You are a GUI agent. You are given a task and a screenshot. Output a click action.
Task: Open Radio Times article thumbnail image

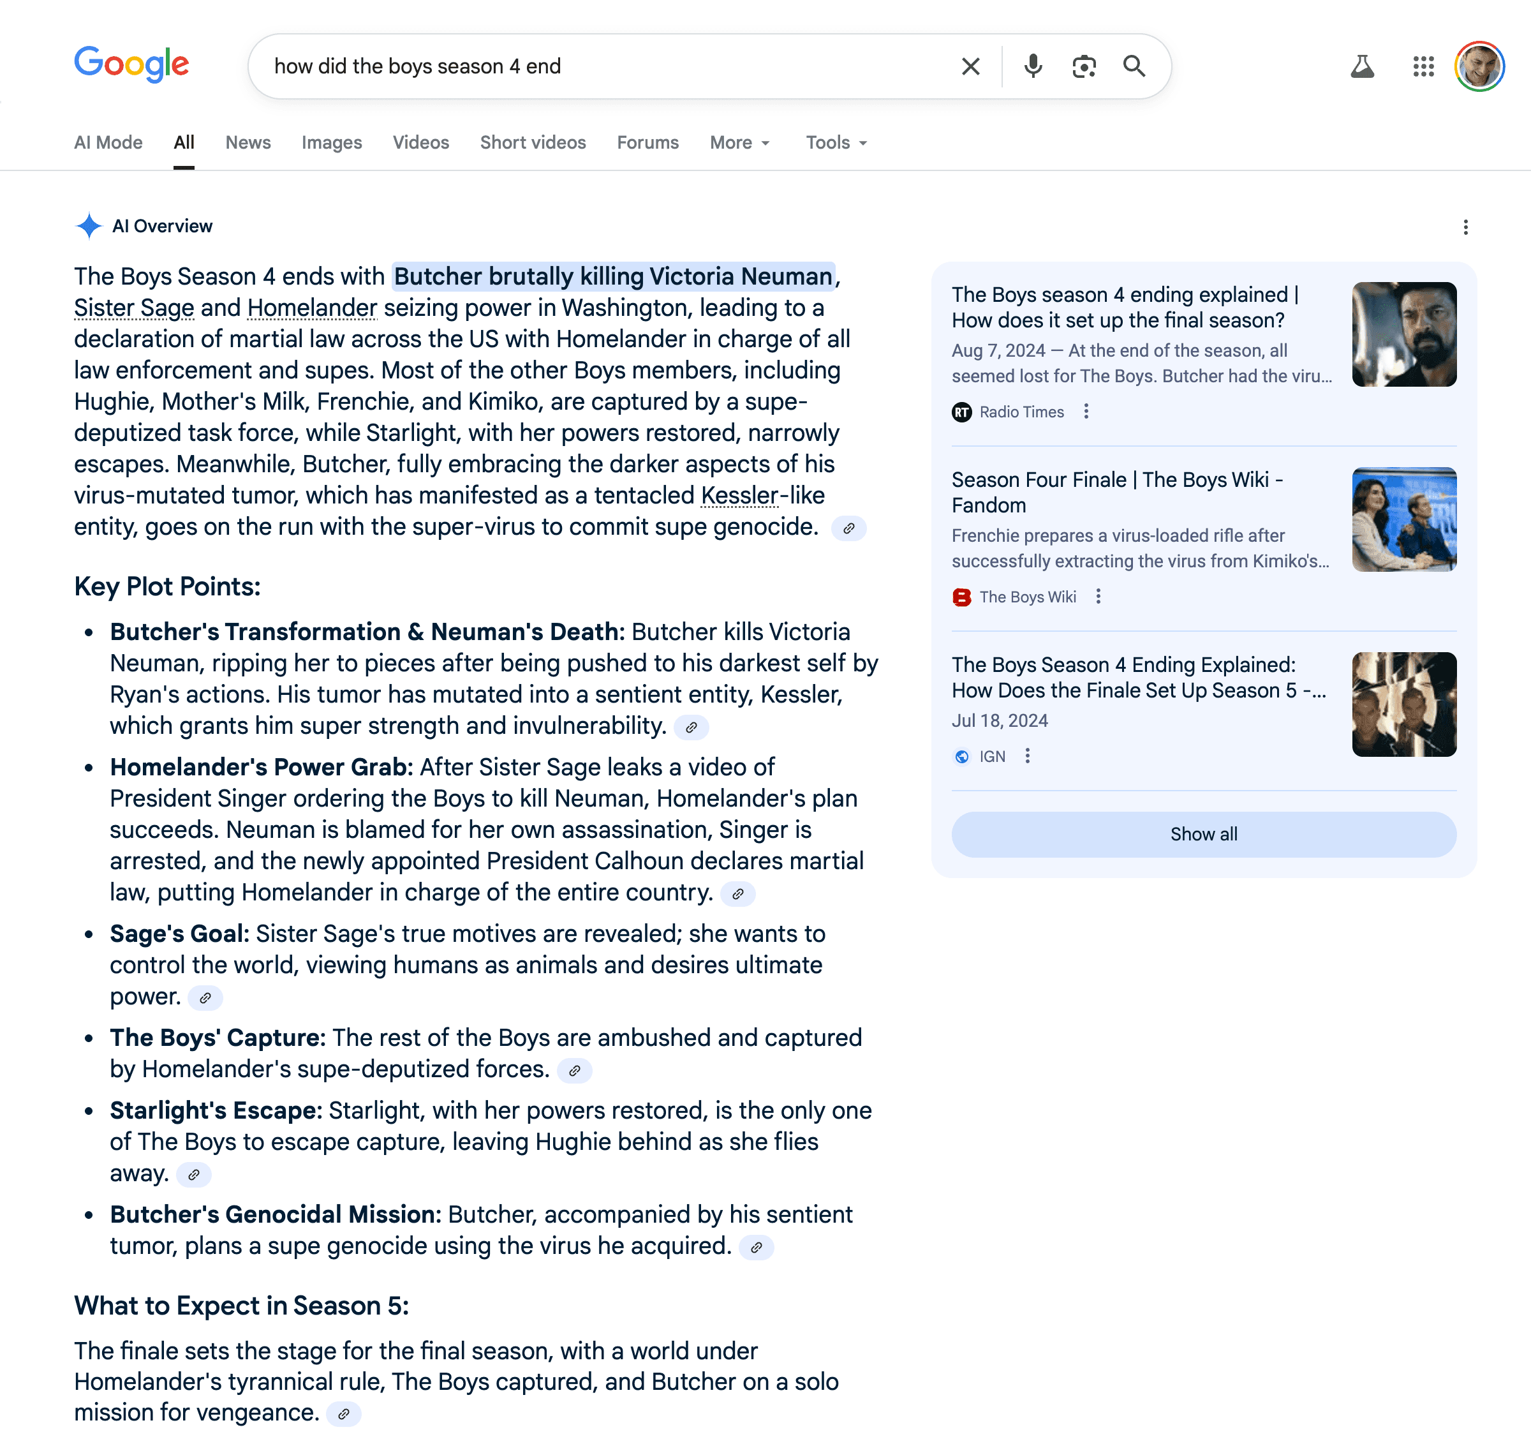pos(1403,334)
